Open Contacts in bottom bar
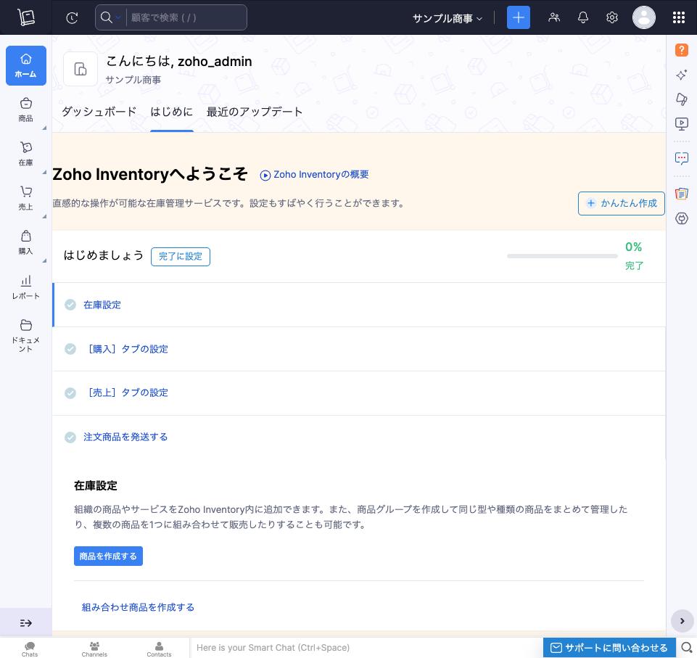Viewport: 697px width, 658px height. point(159,649)
